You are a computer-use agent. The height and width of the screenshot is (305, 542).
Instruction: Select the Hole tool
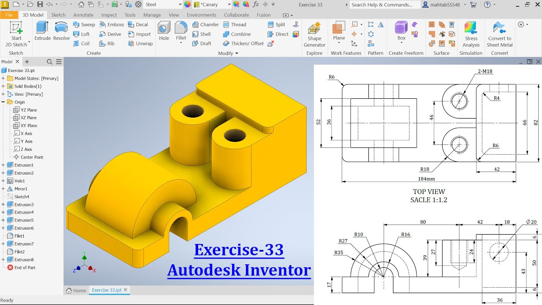pos(164,30)
